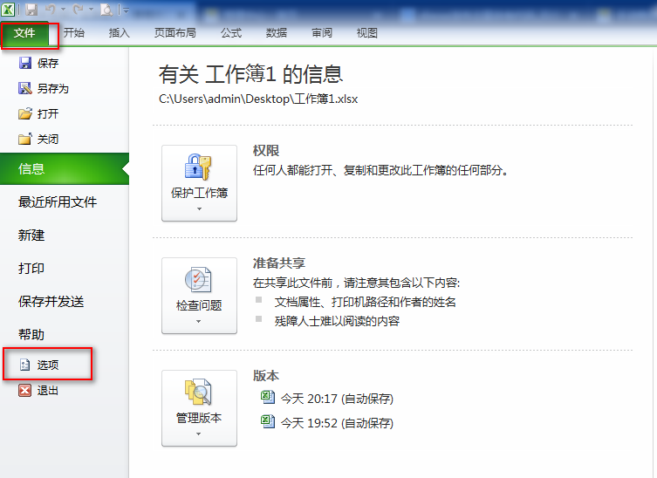Open the 今天 20:17 autosaved version
Image resolution: width=657 pixels, height=478 pixels.
click(327, 398)
